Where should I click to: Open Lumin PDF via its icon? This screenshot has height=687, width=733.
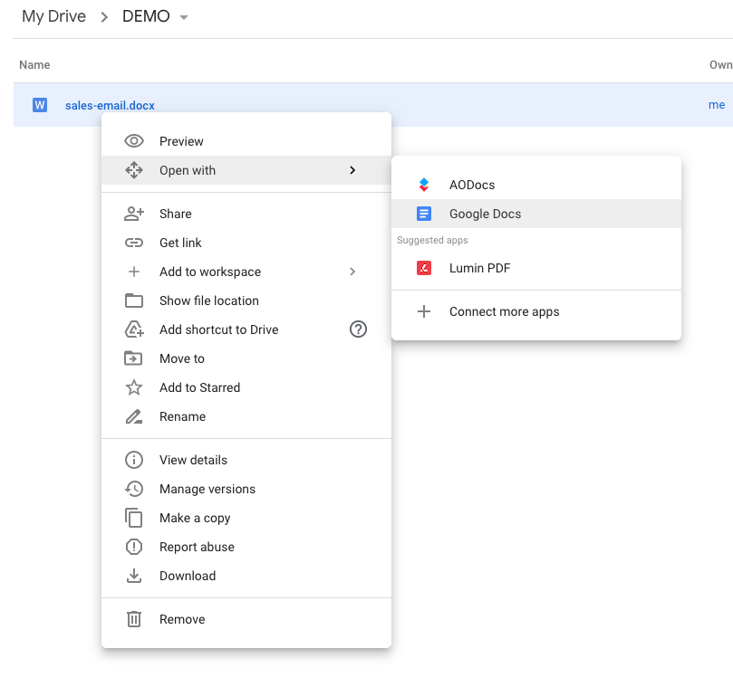(x=423, y=268)
